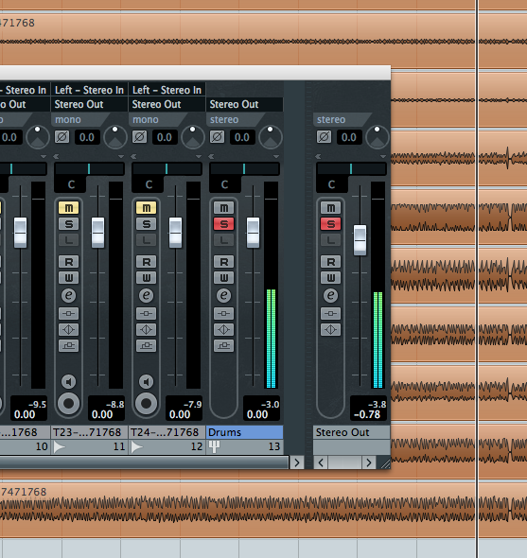Open T24 channel view options arrow
The height and width of the screenshot is (558, 527).
click(x=199, y=157)
